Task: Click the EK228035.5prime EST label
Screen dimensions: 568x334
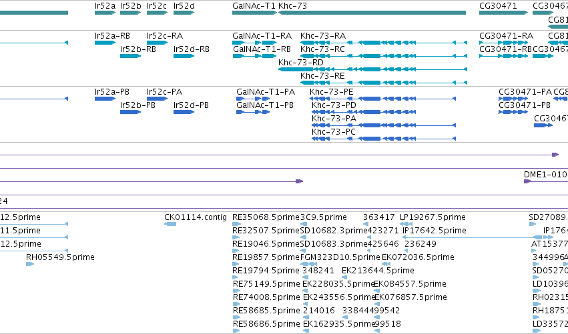Action: pyautogui.click(x=338, y=284)
